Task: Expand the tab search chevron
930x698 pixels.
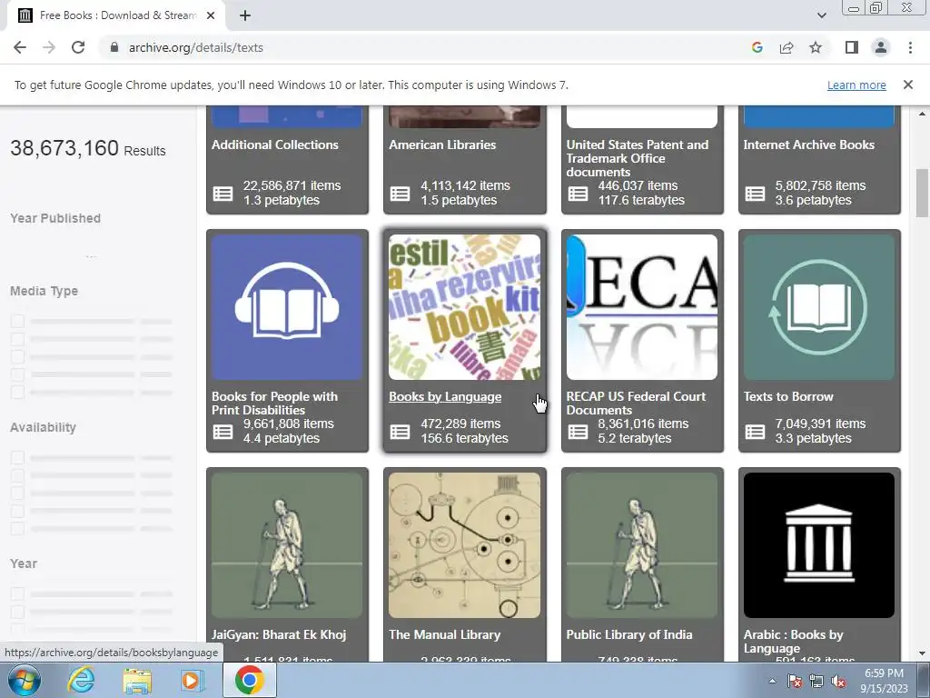Action: pyautogui.click(x=821, y=15)
